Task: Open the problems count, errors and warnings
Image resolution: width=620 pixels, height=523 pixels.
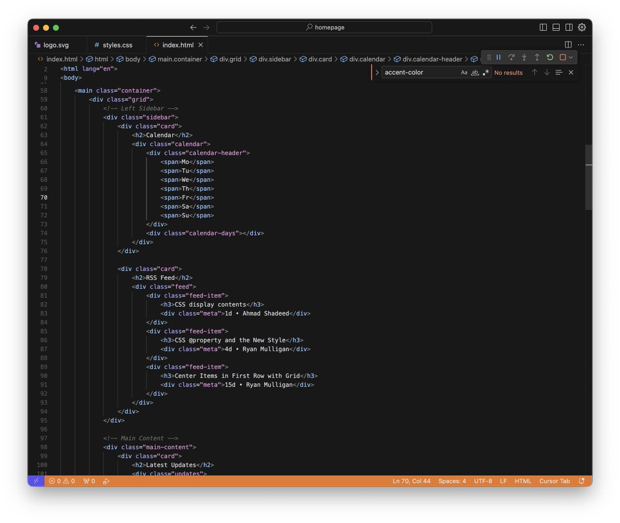Action: [x=61, y=481]
